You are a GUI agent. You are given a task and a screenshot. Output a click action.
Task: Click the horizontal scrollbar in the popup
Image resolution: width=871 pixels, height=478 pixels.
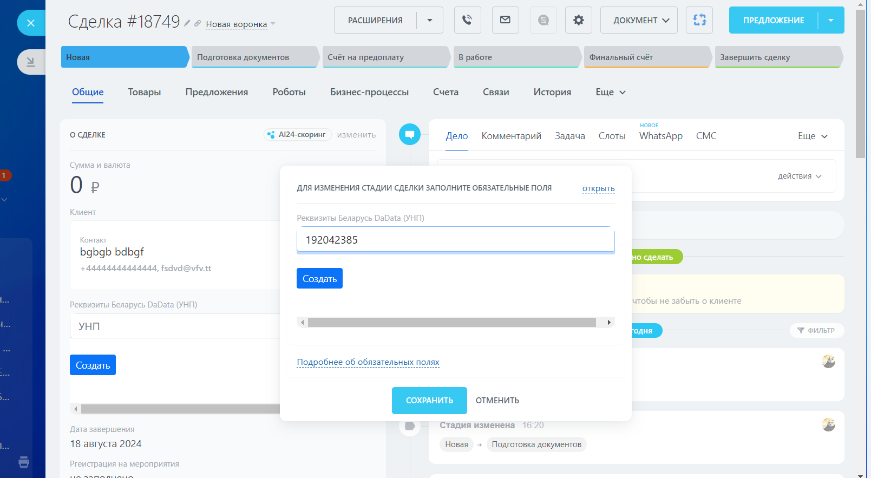(451, 323)
